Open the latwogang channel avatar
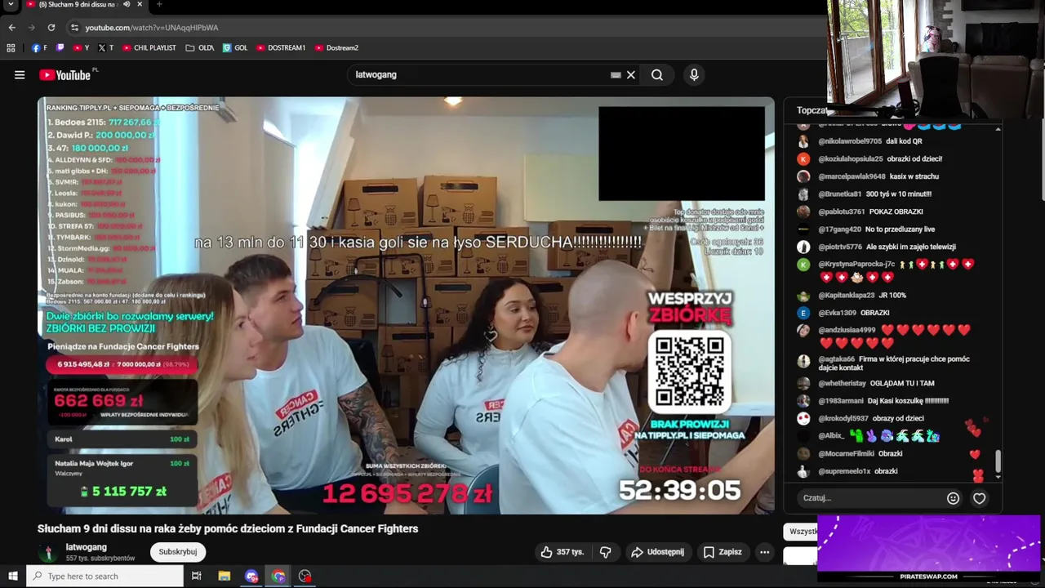Viewport: 1045px width, 588px height. [48, 553]
